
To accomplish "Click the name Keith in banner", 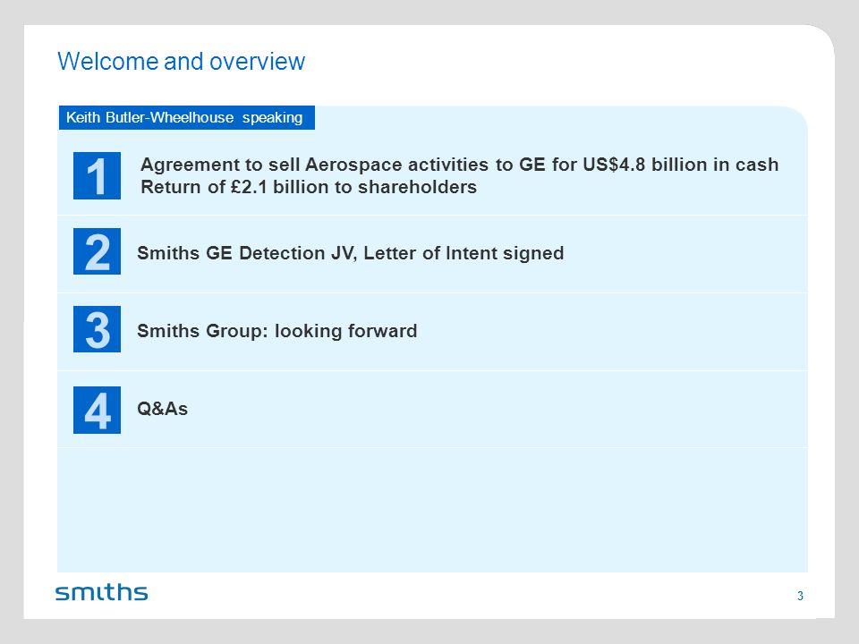I will [83, 117].
